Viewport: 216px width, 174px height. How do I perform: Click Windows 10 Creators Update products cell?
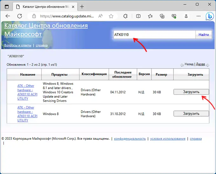click(x=58, y=92)
